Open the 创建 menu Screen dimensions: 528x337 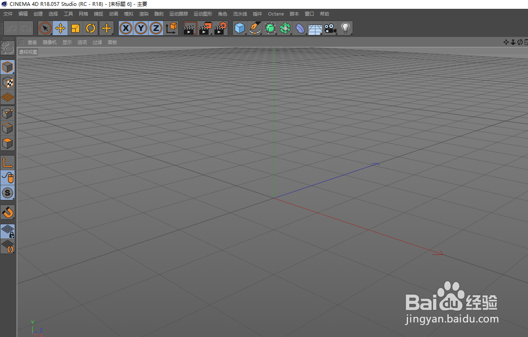point(38,14)
